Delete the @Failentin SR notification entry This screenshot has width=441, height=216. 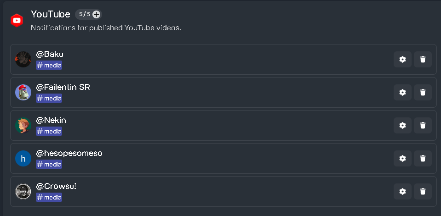point(423,92)
